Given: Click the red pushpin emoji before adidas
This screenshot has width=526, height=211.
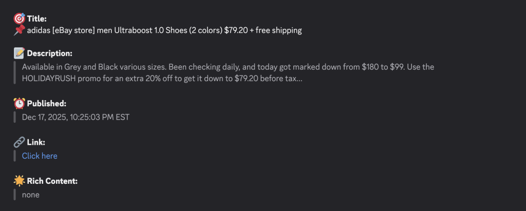Looking at the screenshot, I should [20, 30].
